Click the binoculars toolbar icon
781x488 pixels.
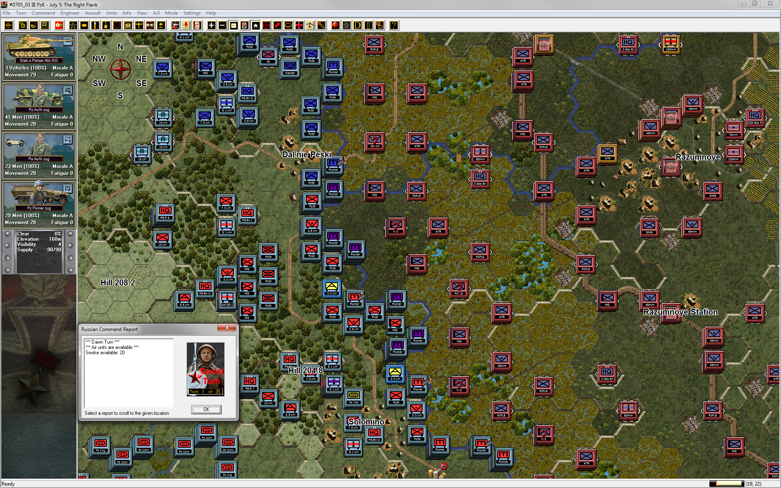point(150,25)
